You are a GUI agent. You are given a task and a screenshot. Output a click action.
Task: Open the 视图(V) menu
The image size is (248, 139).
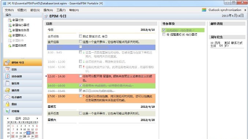[x=22, y=10]
